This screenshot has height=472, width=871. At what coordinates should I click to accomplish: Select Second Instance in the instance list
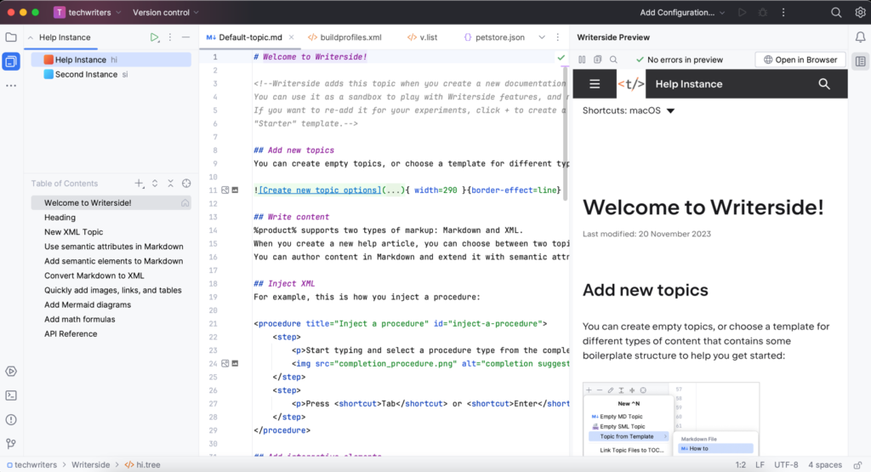pyautogui.click(x=86, y=74)
